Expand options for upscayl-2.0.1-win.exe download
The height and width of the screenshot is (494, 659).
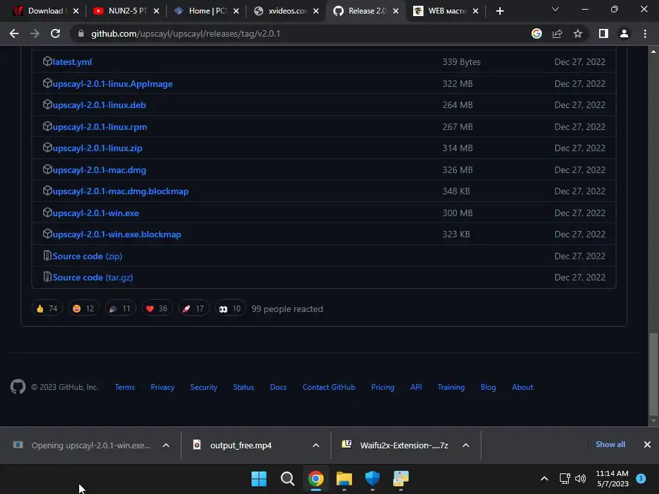166,445
